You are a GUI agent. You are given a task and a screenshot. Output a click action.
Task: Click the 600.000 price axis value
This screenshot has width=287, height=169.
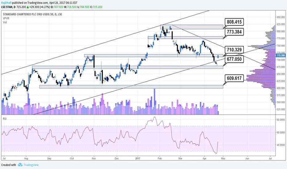[281, 88]
